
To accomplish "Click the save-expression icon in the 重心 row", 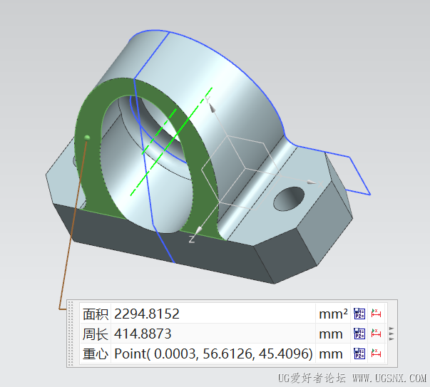I will [x=359, y=354].
